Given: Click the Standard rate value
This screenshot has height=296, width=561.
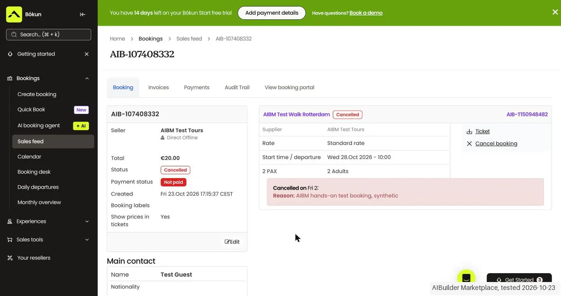Looking at the screenshot, I should tap(346, 143).
